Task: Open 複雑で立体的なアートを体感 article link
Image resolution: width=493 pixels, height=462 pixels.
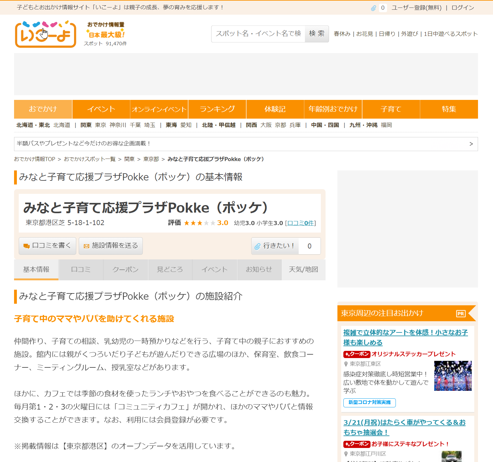Action: point(406,337)
